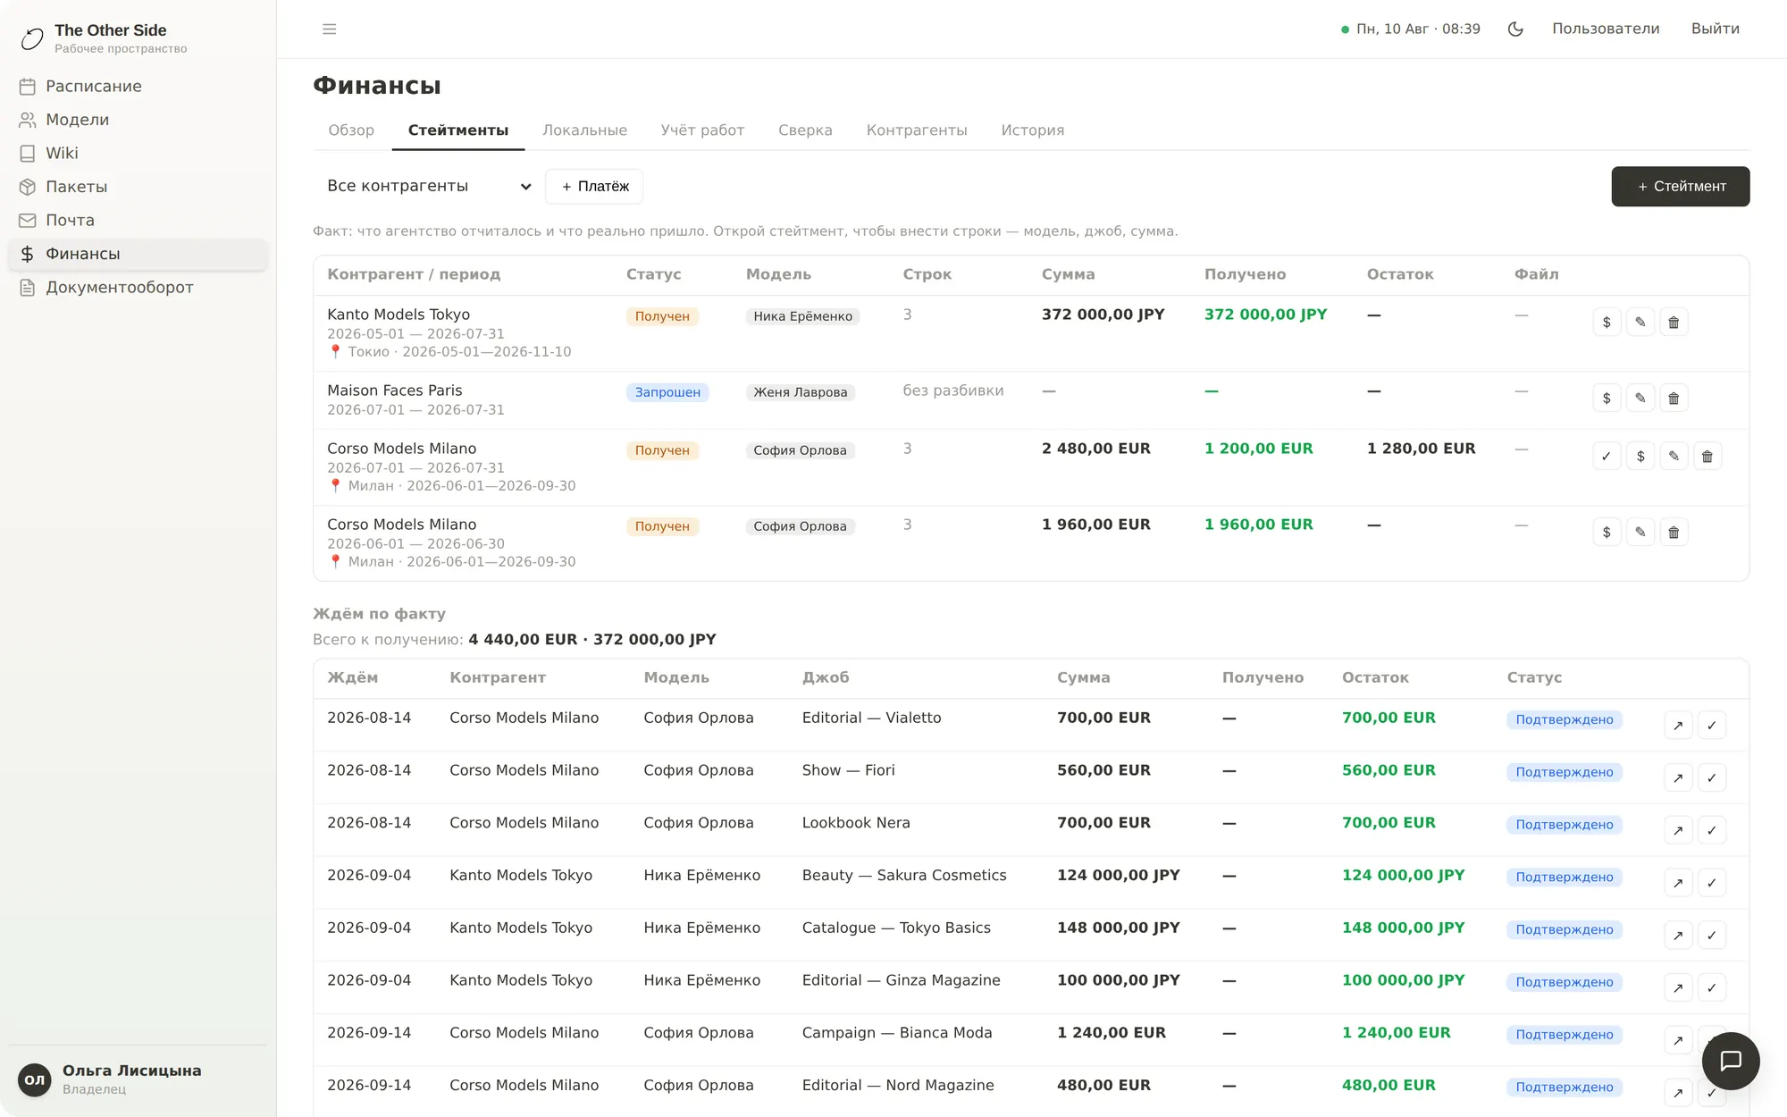
Task: Open the Editorial — Nord Magazine link arrow
Action: (x=1678, y=1093)
